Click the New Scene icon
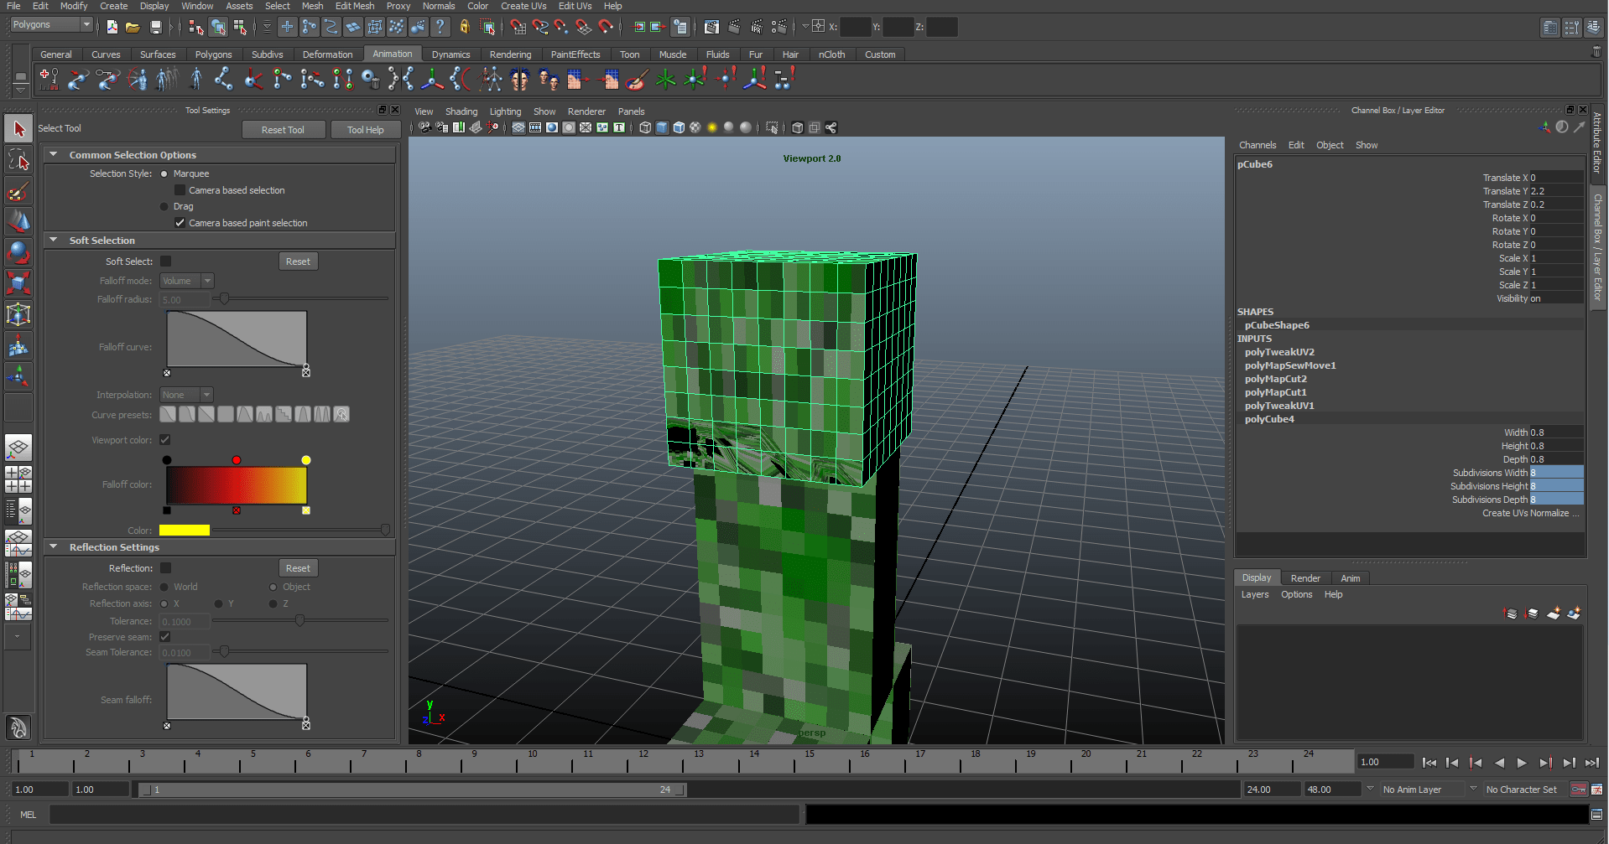The width and height of the screenshot is (1609, 844). (x=112, y=27)
